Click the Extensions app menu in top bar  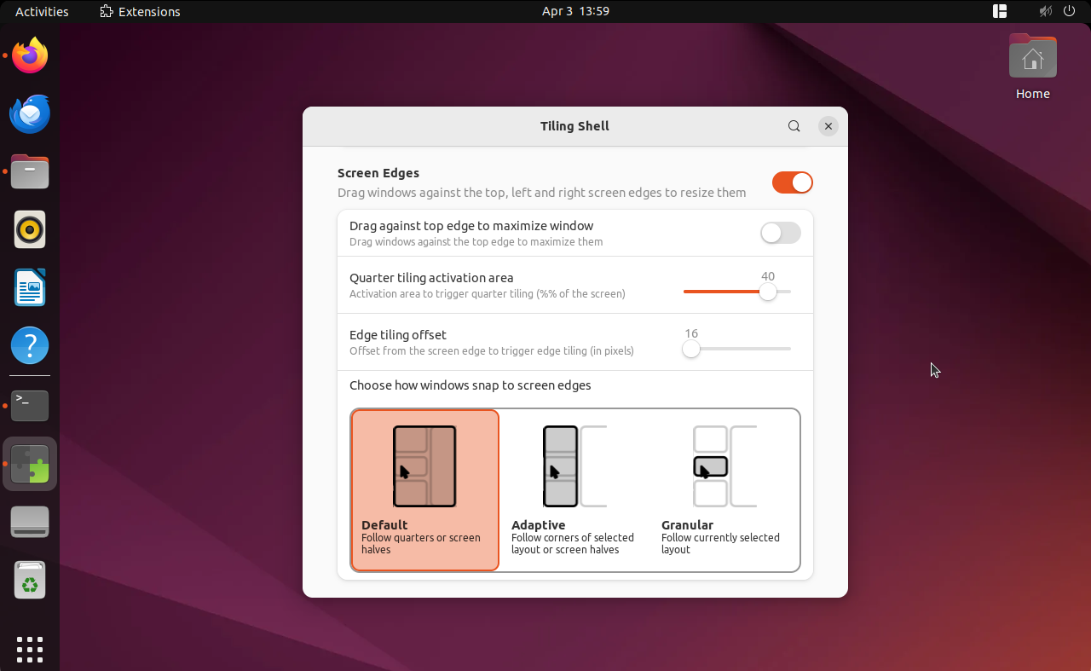pos(140,11)
